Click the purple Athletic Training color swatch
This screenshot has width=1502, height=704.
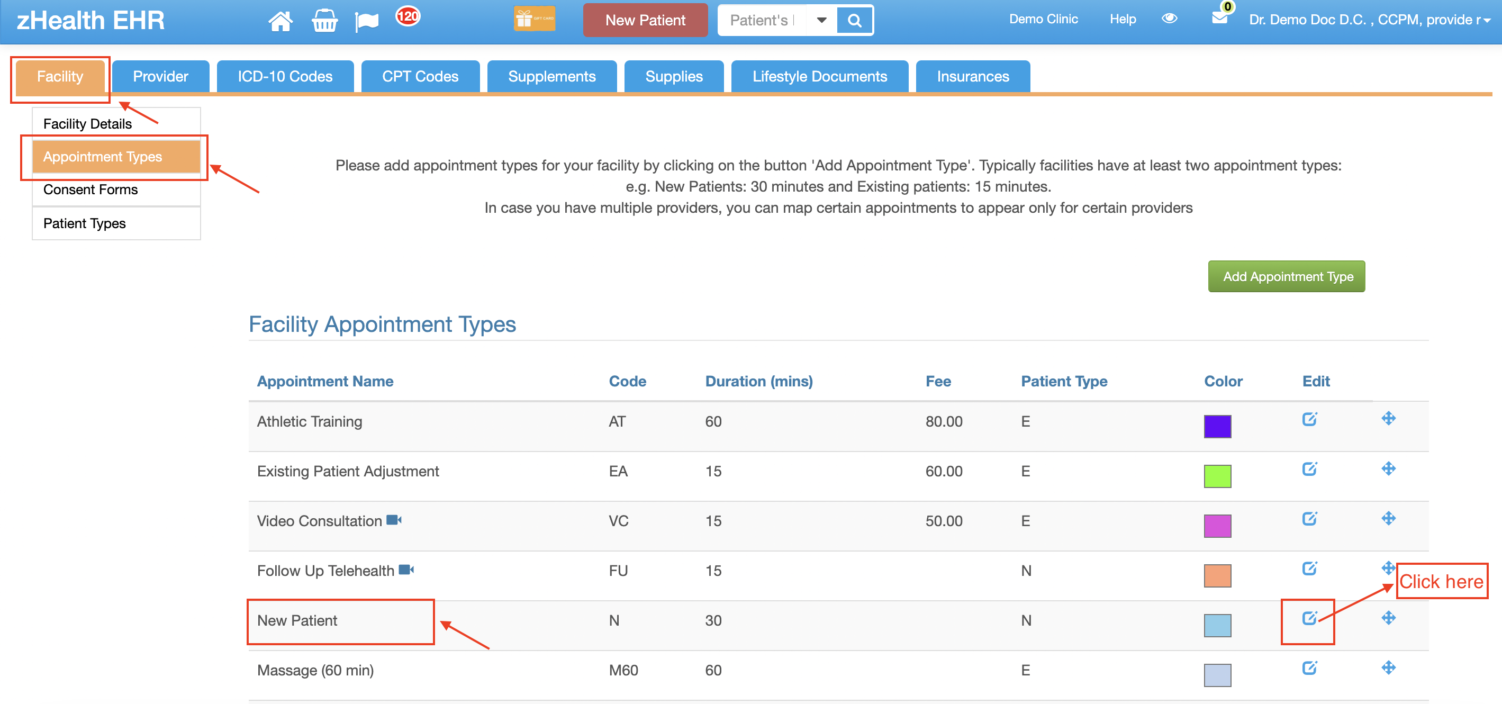click(1217, 426)
